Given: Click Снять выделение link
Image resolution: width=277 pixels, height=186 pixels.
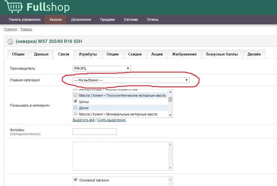Looking at the screenshot, I should [111, 120].
